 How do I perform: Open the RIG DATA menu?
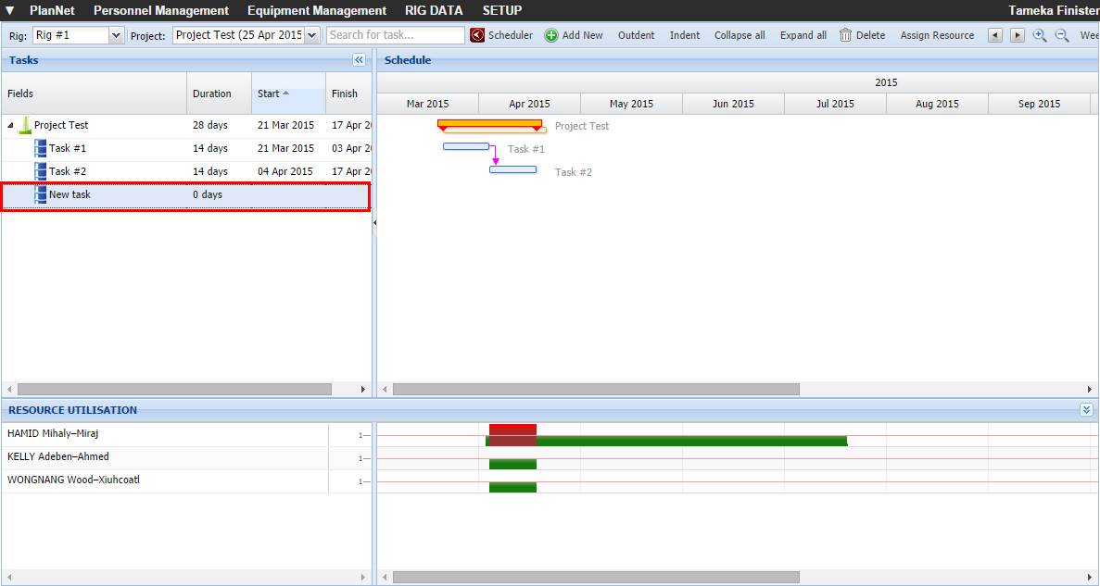click(x=434, y=10)
